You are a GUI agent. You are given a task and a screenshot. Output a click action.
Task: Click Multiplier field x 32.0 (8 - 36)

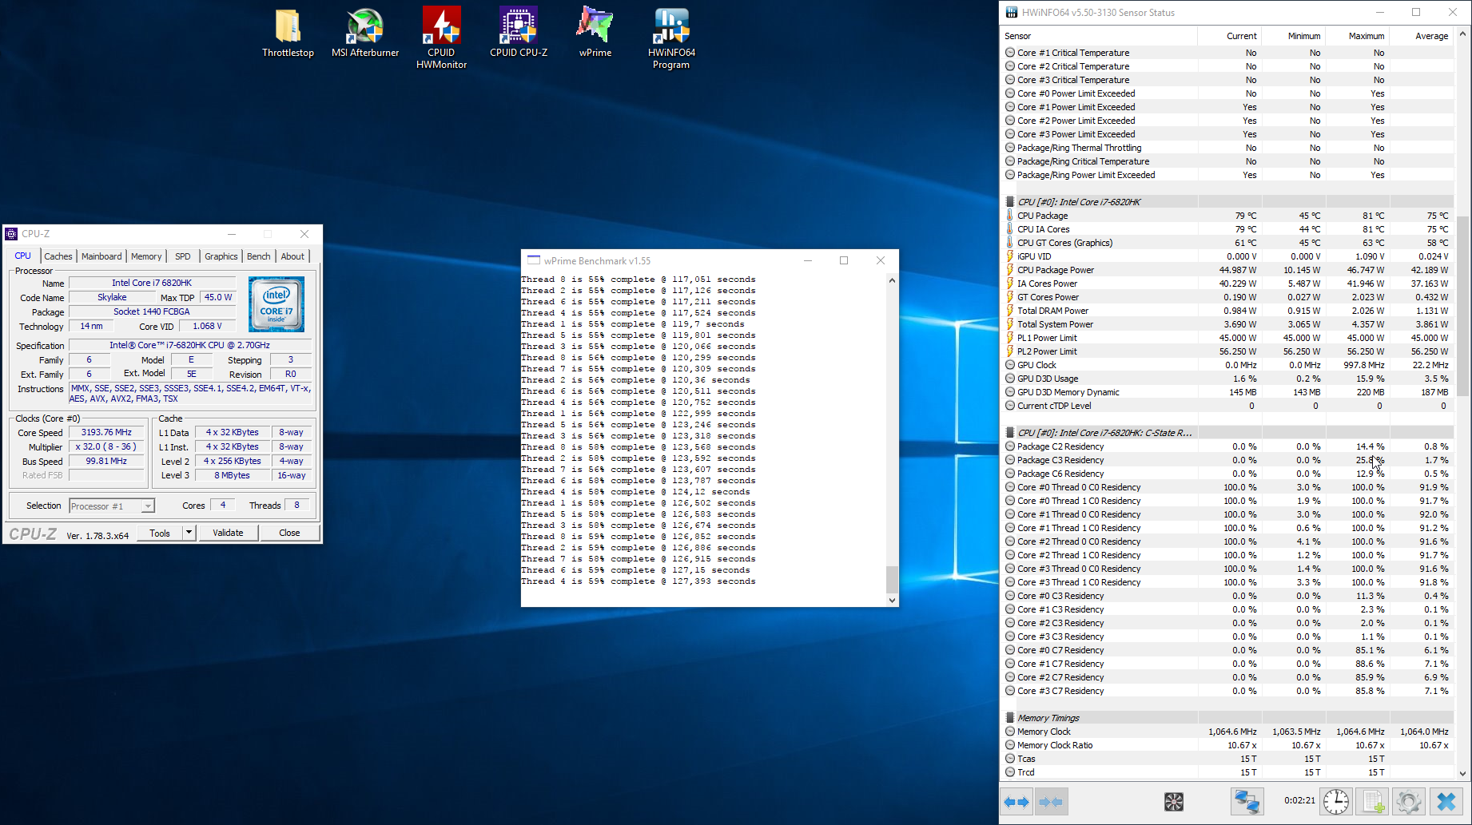[x=106, y=446]
